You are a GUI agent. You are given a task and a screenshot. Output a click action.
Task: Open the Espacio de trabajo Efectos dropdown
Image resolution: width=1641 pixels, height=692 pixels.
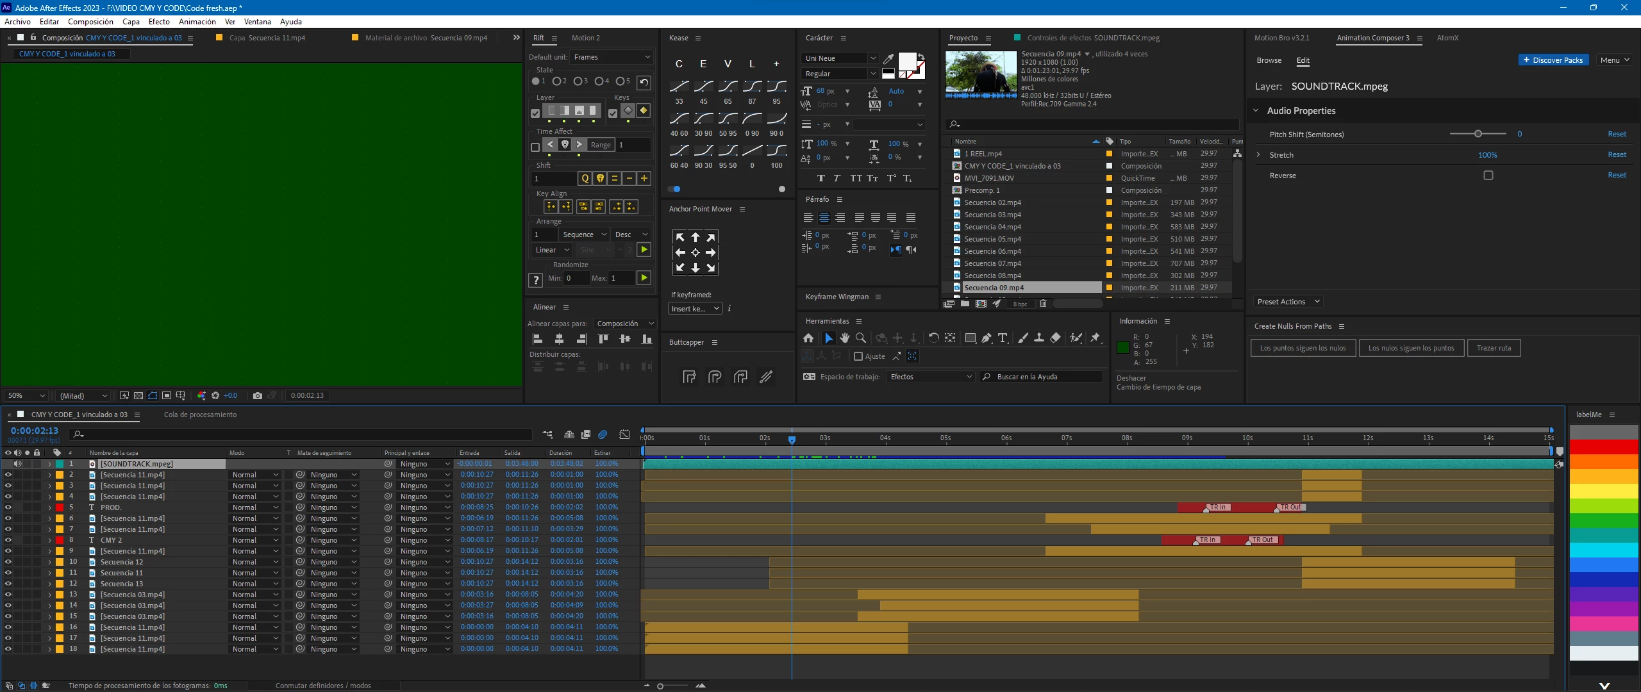coord(930,377)
